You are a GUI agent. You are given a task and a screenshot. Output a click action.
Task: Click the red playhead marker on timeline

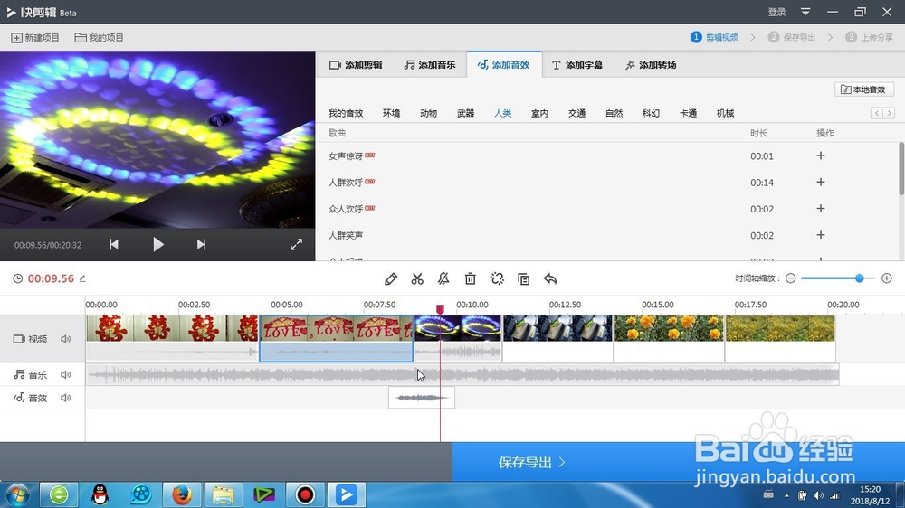[440, 310]
